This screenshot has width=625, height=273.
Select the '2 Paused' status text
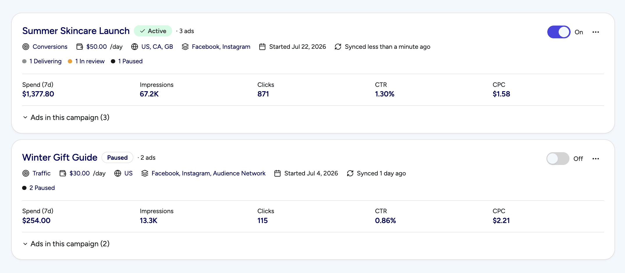pyautogui.click(x=42, y=188)
